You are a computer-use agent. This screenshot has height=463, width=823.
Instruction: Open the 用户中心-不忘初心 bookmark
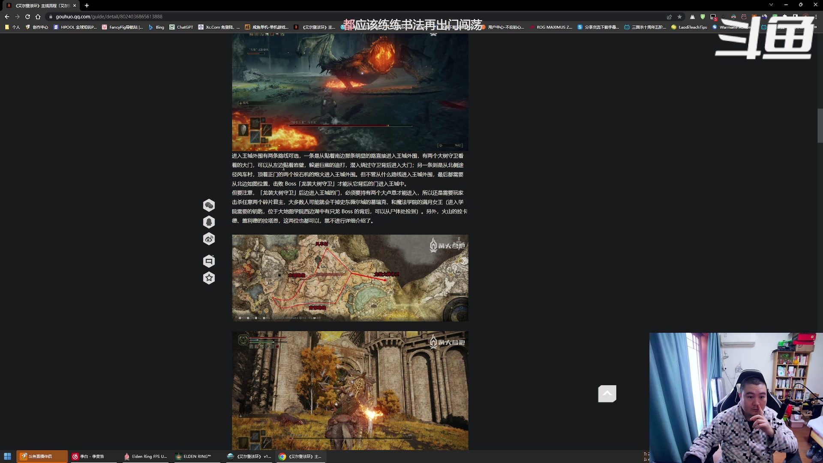(x=503, y=27)
